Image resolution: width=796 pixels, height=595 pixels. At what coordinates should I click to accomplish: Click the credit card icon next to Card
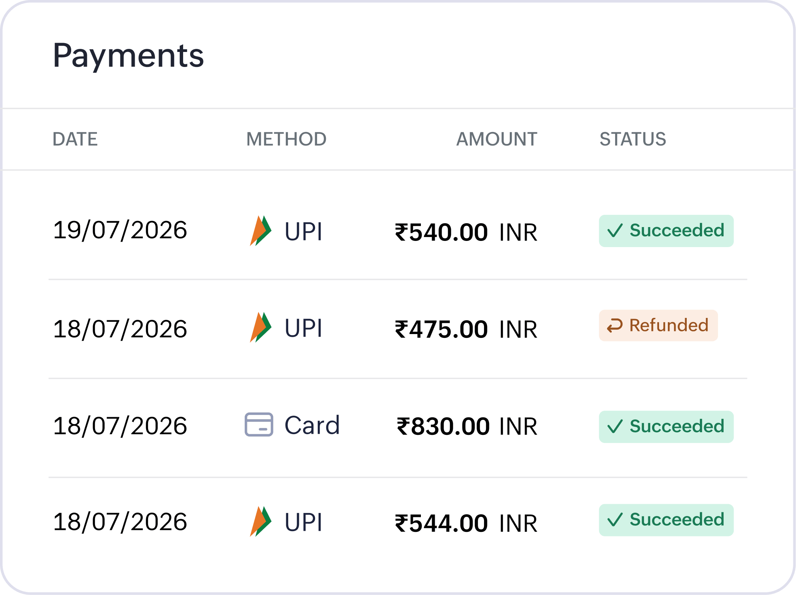click(x=259, y=425)
